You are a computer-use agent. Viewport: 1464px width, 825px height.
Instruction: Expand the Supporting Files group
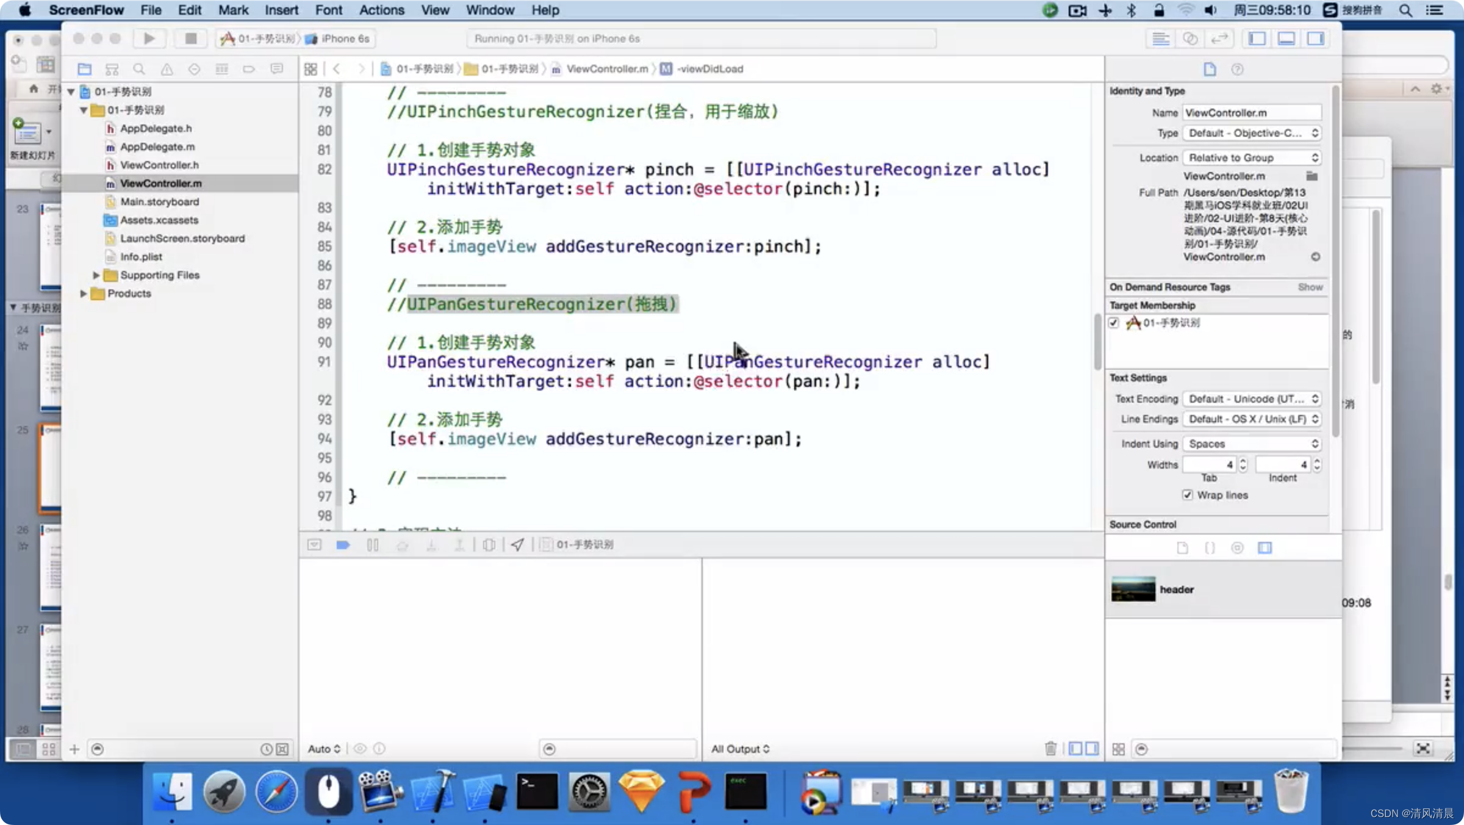tap(96, 275)
